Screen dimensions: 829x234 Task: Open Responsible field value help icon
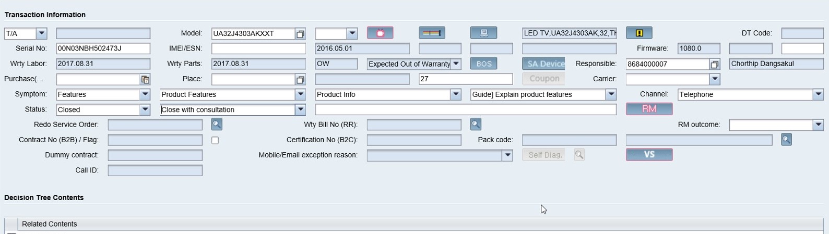click(x=715, y=64)
